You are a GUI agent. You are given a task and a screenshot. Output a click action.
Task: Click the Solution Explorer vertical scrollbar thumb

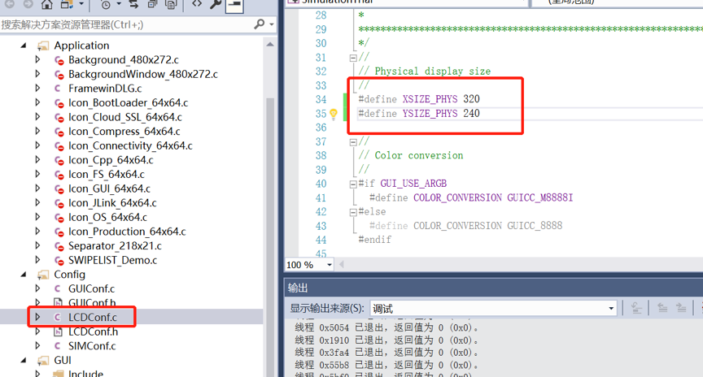270,236
